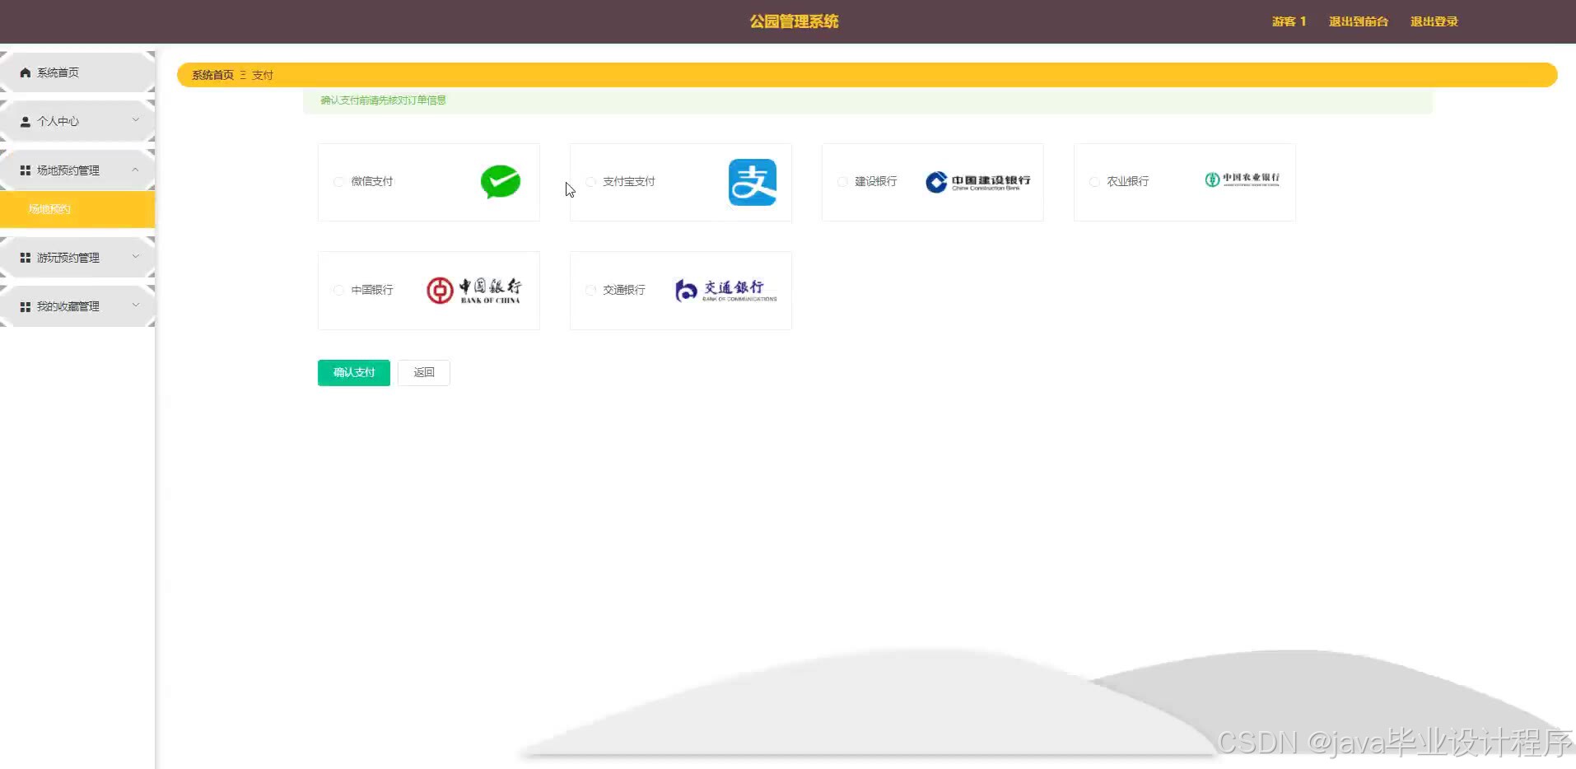Click the green 确认支付 button
The height and width of the screenshot is (769, 1576).
click(354, 373)
